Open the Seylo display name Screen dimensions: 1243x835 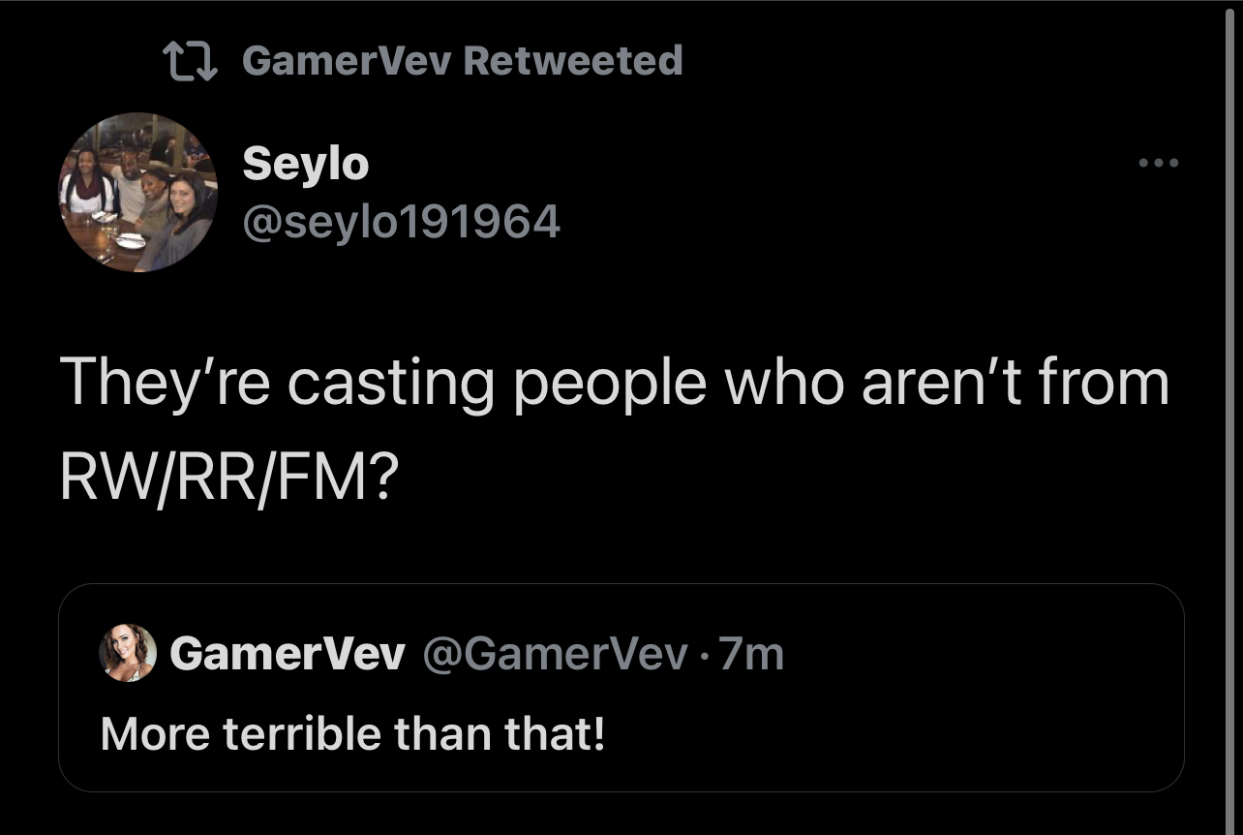tap(305, 163)
